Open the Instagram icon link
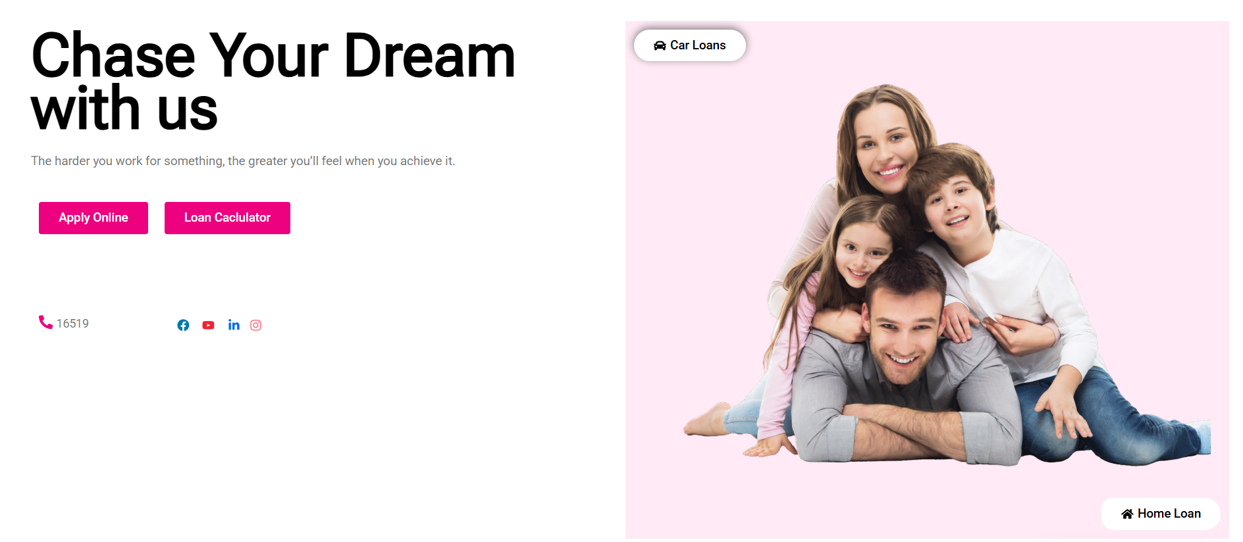Viewport: 1243px width, 542px height. coord(256,325)
